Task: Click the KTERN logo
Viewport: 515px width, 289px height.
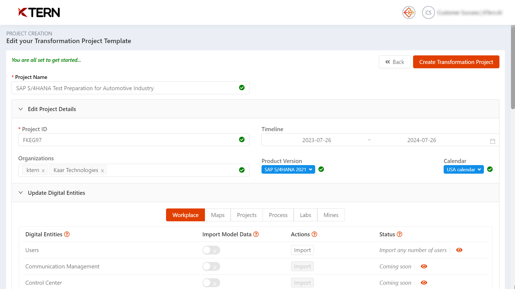Action: tap(39, 12)
